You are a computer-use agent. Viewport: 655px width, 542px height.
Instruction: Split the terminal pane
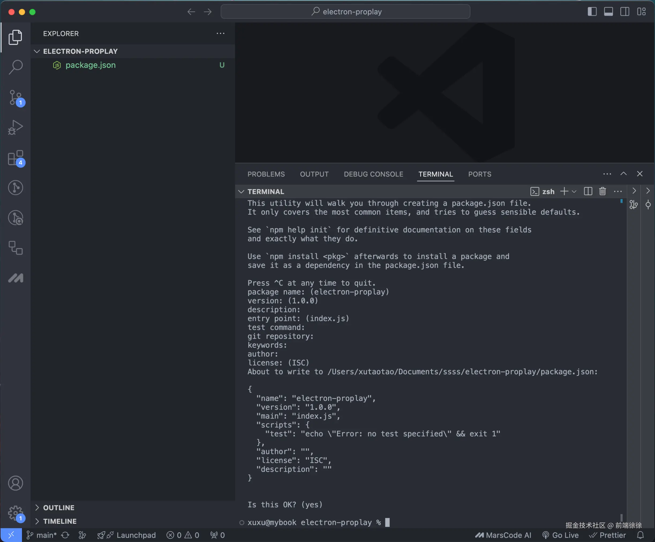click(588, 191)
